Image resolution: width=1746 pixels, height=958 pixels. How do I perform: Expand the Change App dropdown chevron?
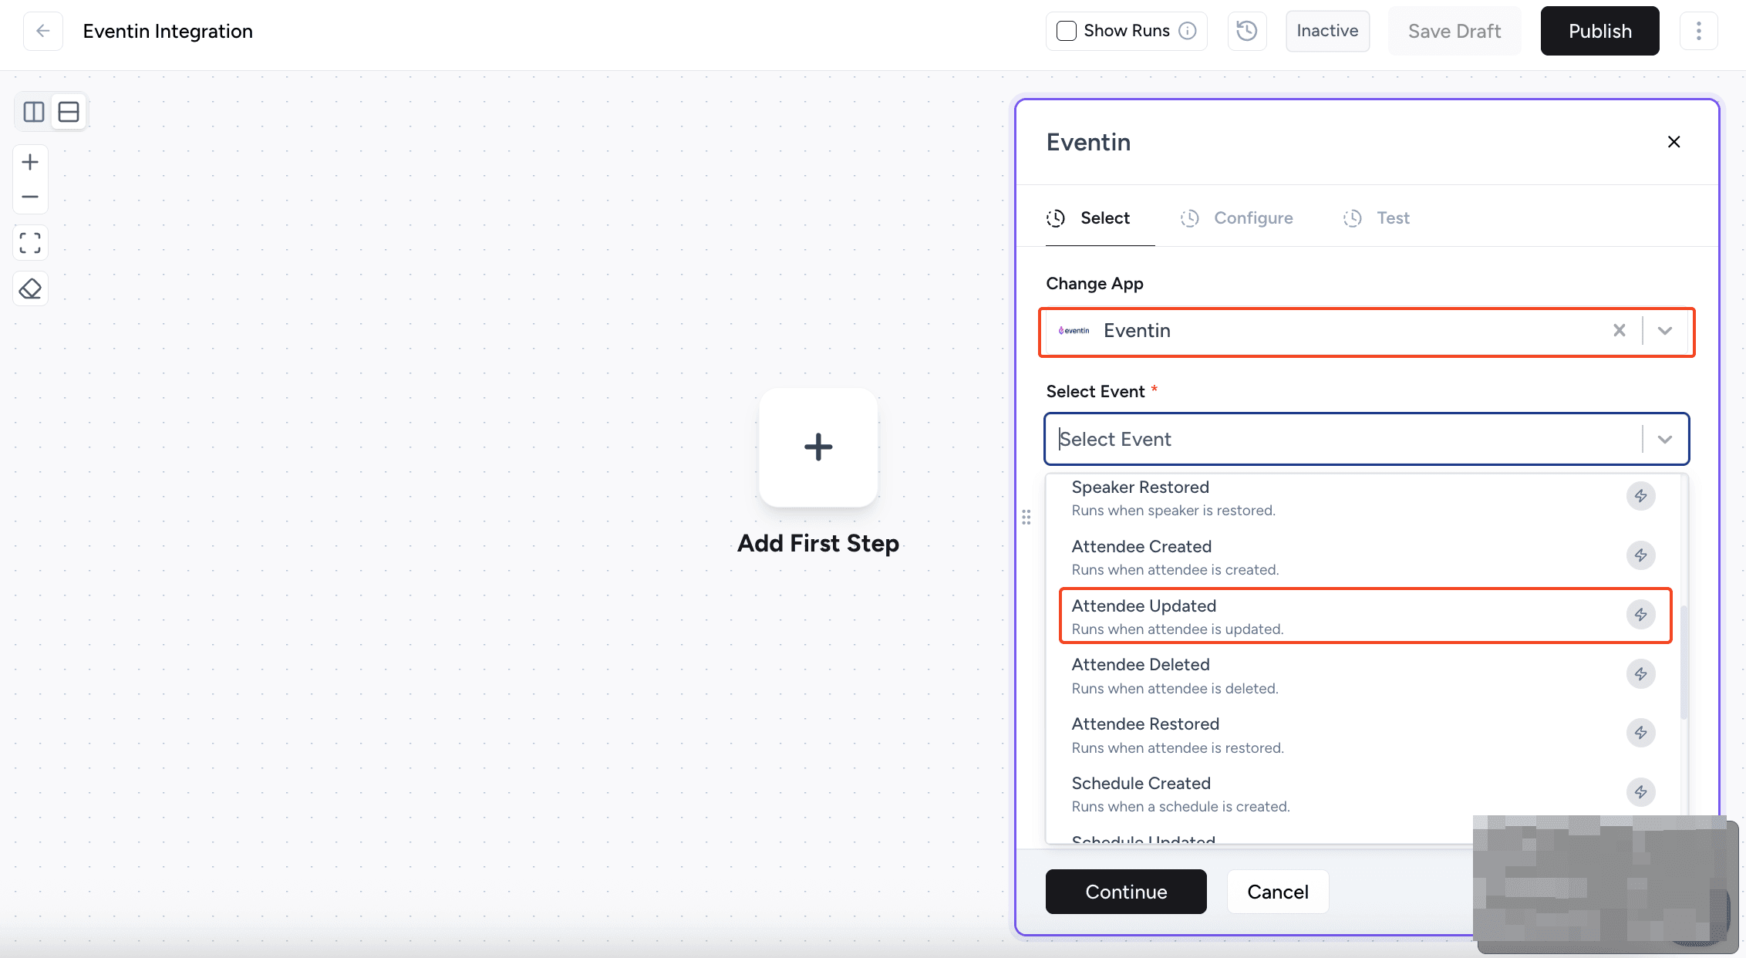pos(1665,330)
